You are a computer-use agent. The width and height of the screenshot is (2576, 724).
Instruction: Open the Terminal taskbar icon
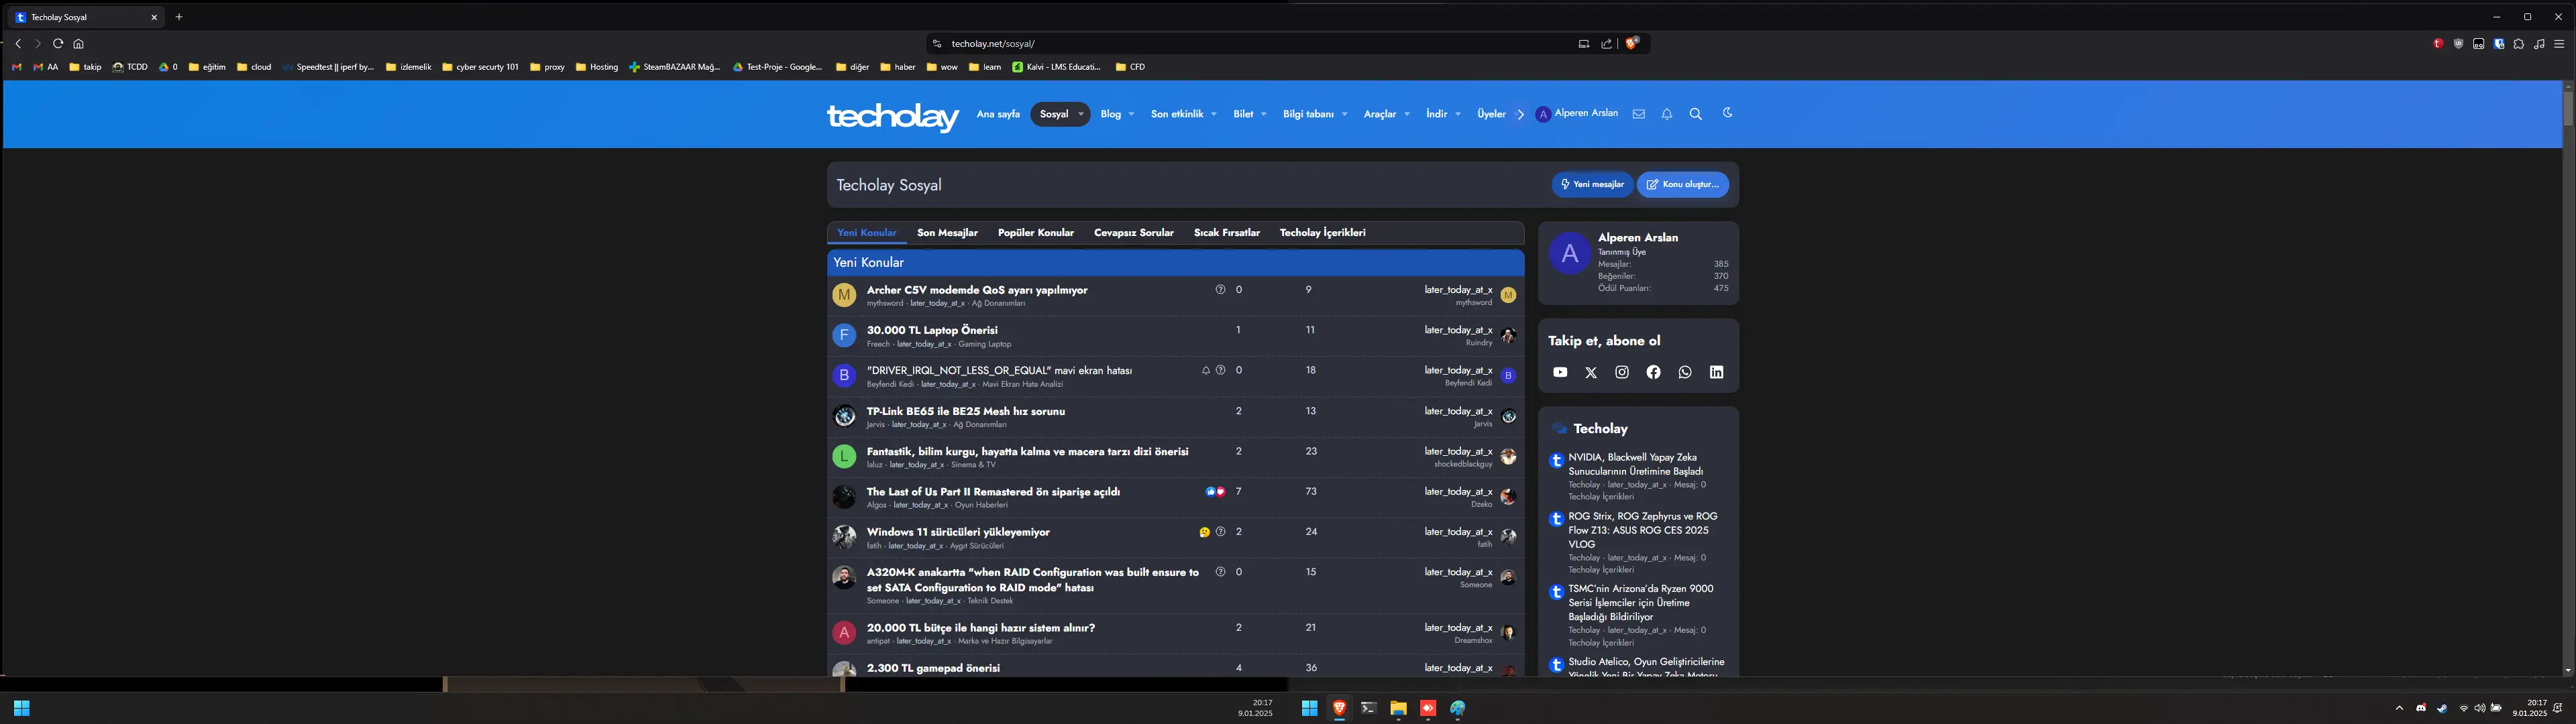[x=1369, y=709]
